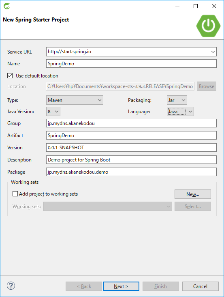
Task: Click the Select... working sets button
Action: click(193, 206)
